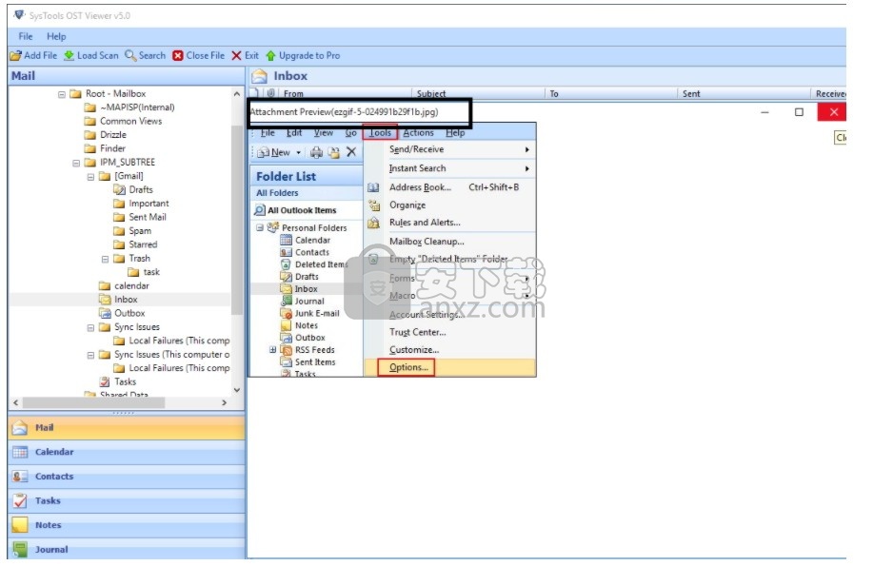
Task: Switch to the Mail navigation pane
Action: coord(127,428)
